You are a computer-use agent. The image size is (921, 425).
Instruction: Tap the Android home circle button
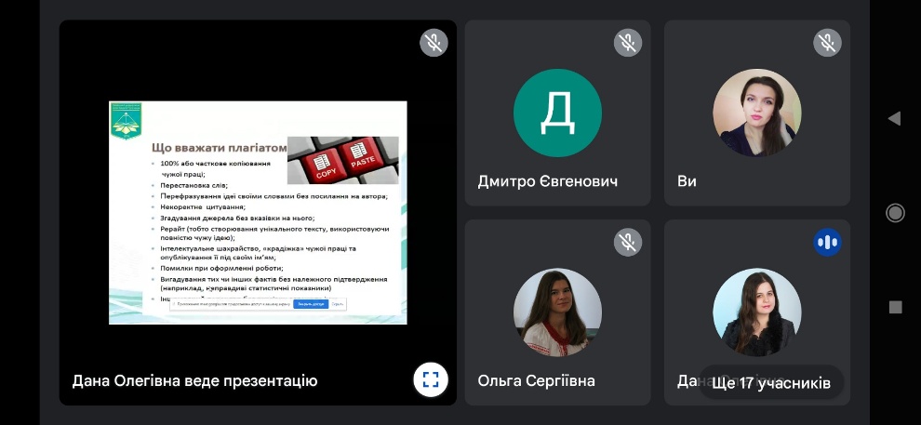pyautogui.click(x=895, y=212)
